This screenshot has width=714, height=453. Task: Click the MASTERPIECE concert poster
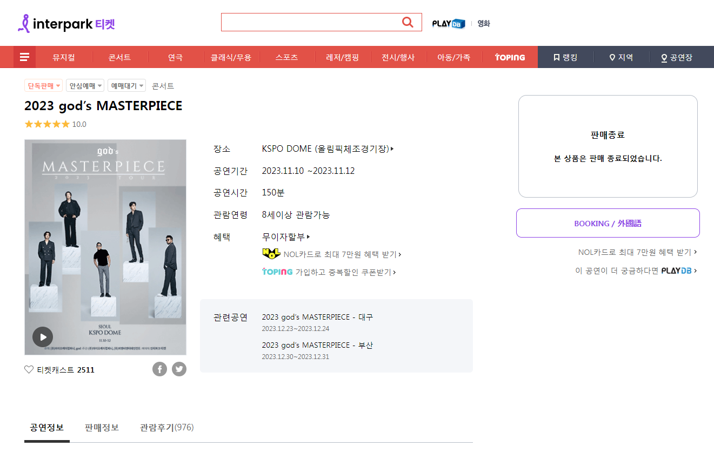pyautogui.click(x=105, y=247)
